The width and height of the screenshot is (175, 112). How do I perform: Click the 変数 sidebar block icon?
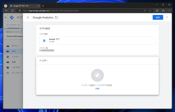pos(8,62)
